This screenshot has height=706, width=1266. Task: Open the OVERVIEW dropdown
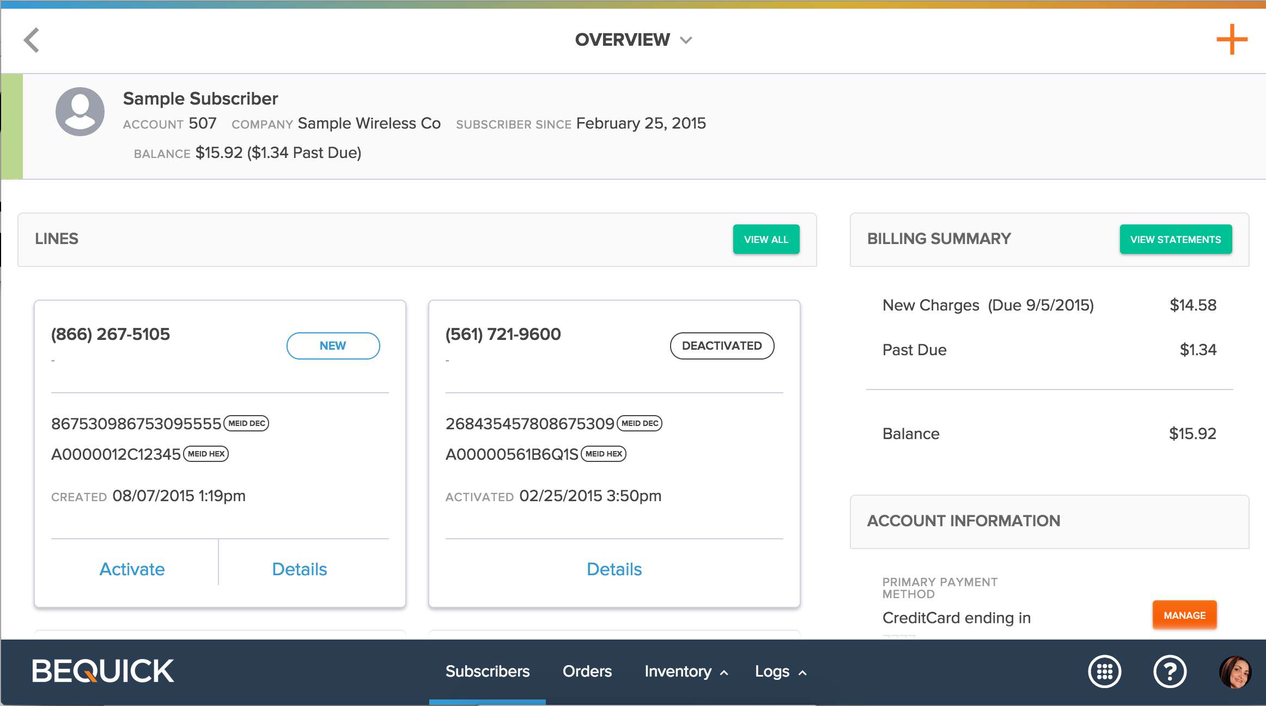tap(686, 40)
